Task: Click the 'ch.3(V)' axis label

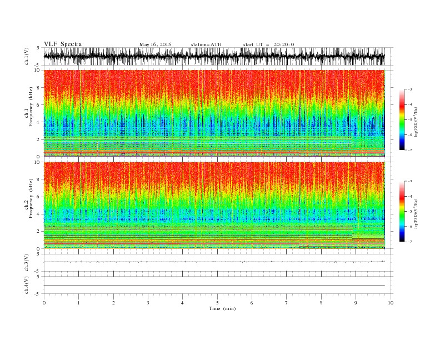Action: point(27,263)
